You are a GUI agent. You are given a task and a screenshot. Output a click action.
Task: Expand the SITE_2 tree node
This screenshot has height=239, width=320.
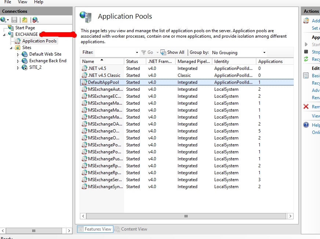[18, 68]
